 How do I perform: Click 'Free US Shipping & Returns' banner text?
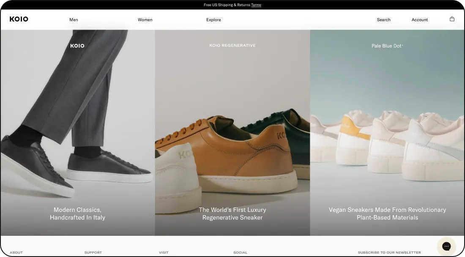227,5
